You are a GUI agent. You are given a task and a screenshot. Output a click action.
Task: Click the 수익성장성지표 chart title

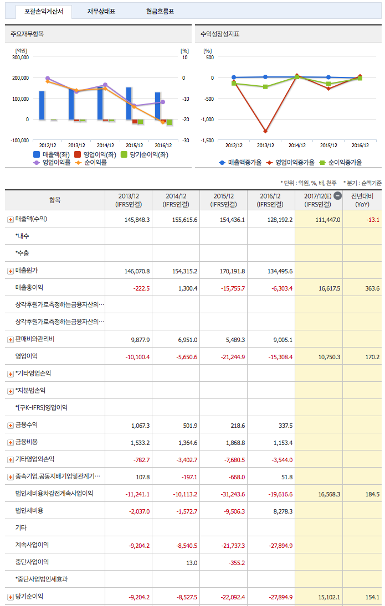(x=220, y=34)
